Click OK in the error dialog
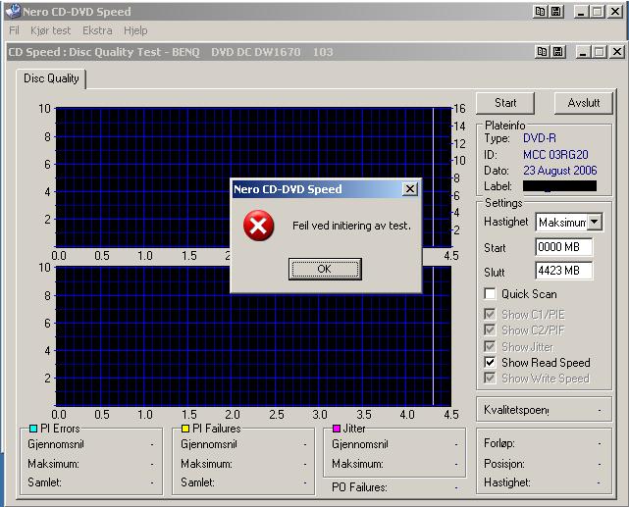The image size is (629, 507). pyautogui.click(x=325, y=269)
